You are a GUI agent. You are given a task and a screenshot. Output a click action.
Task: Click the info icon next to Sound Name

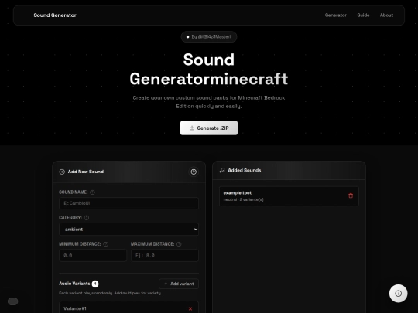(x=92, y=192)
